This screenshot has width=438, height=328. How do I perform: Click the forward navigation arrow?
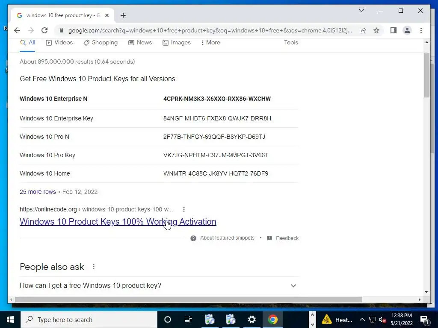pos(31,30)
